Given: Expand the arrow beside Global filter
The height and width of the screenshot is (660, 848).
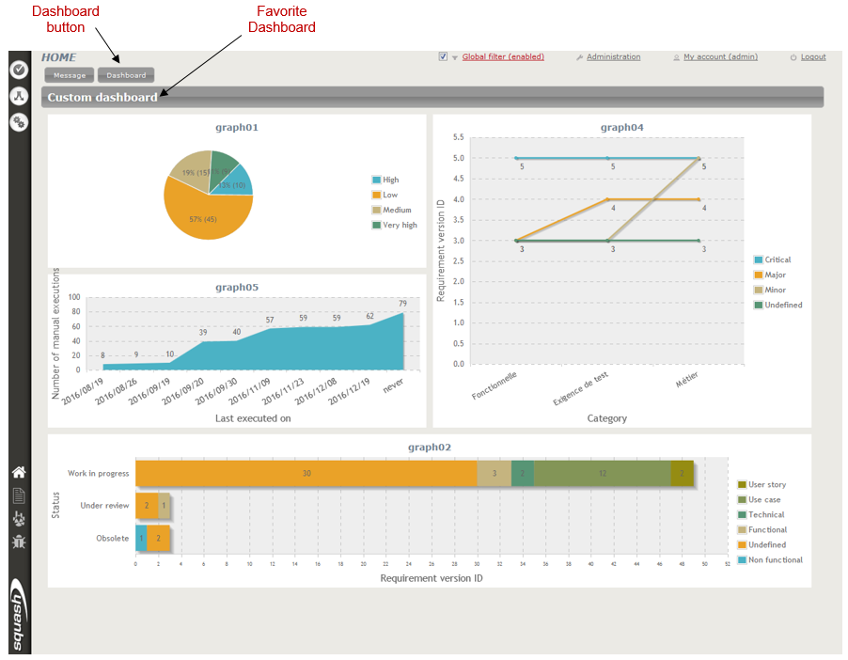Looking at the screenshot, I should [455, 58].
